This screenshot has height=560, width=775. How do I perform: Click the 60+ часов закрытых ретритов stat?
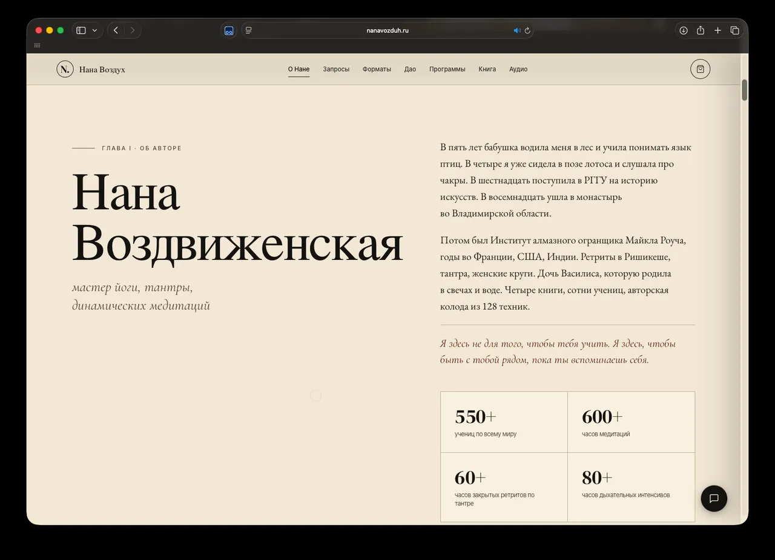pyautogui.click(x=504, y=487)
